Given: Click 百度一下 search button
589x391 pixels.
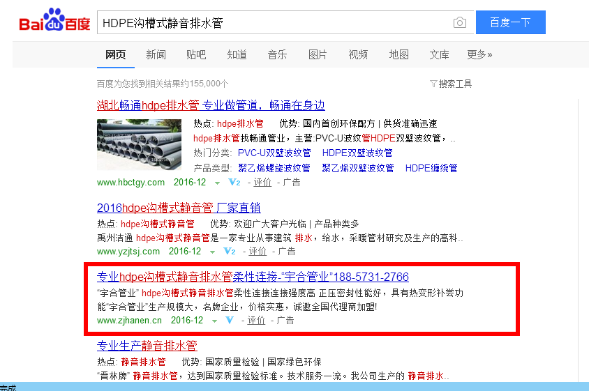Looking at the screenshot, I should click(511, 22).
